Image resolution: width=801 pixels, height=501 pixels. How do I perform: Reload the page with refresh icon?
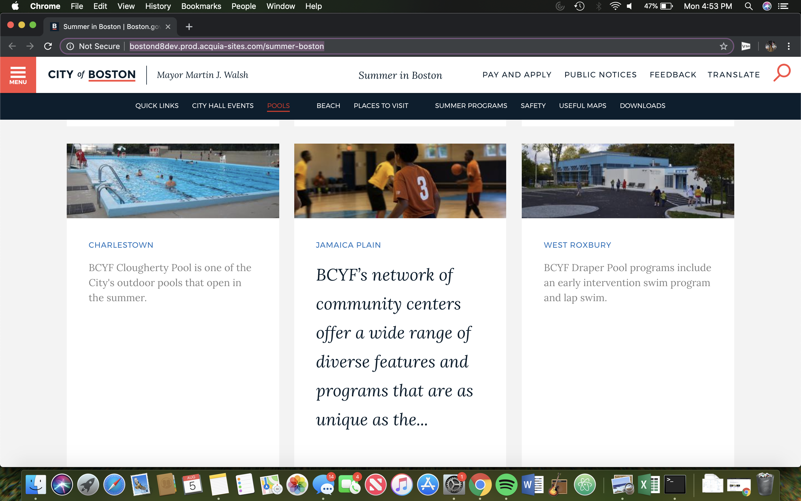tap(48, 46)
